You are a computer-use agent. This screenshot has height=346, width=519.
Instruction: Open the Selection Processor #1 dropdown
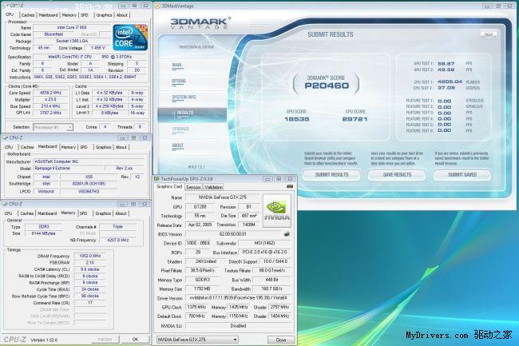53,127
